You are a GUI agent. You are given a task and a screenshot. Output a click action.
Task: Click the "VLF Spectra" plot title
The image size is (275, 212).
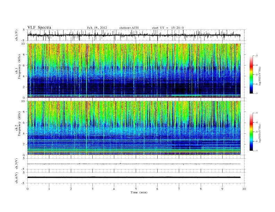tap(39, 27)
